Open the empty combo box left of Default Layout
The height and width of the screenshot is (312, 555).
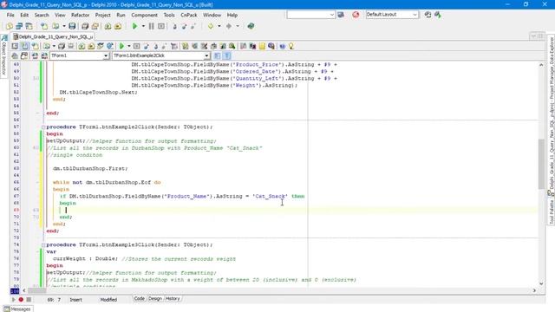(x=331, y=15)
